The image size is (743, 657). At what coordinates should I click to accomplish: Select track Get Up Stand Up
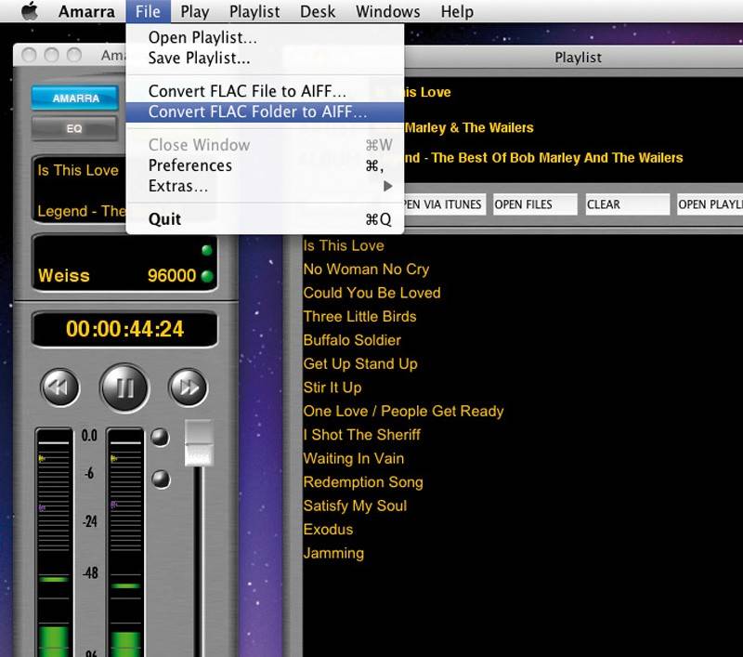[x=360, y=364]
